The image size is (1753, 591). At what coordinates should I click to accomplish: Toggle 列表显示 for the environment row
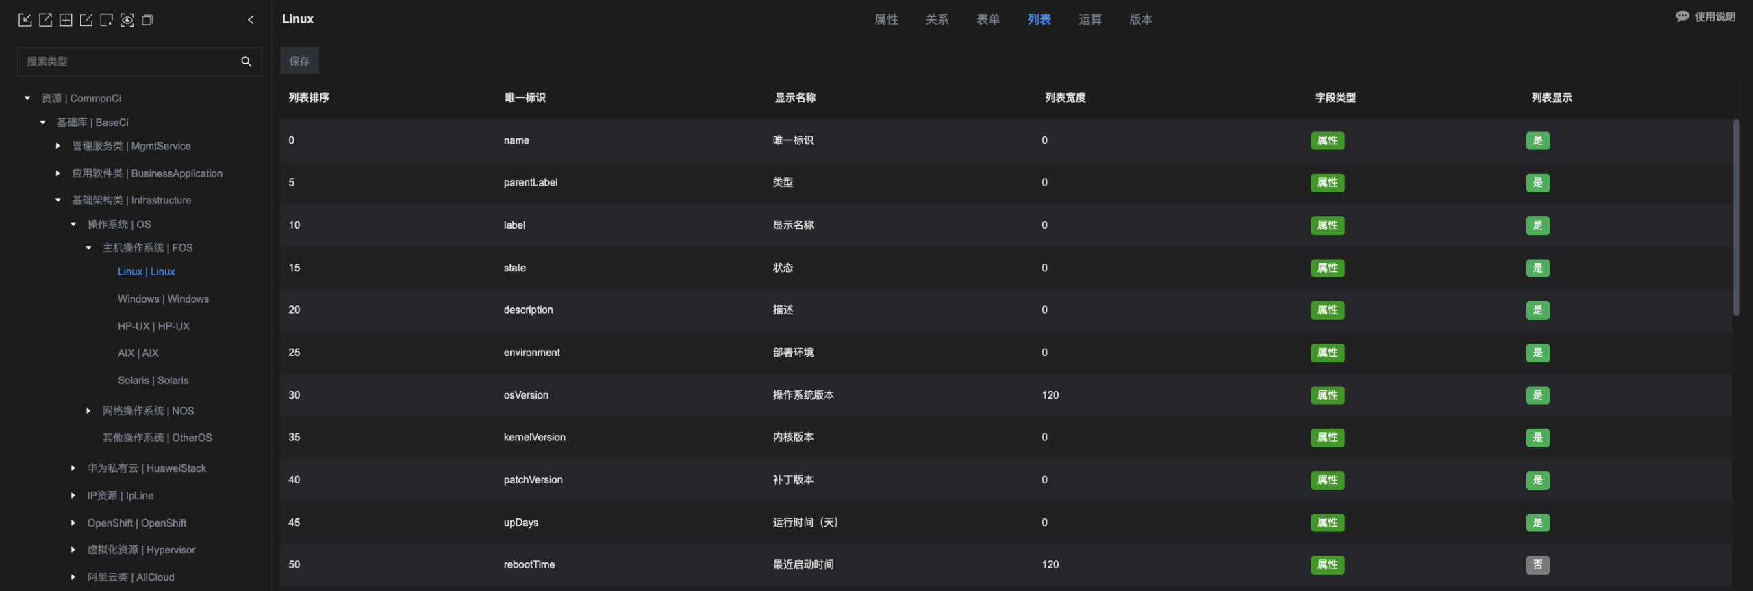pyautogui.click(x=1537, y=353)
